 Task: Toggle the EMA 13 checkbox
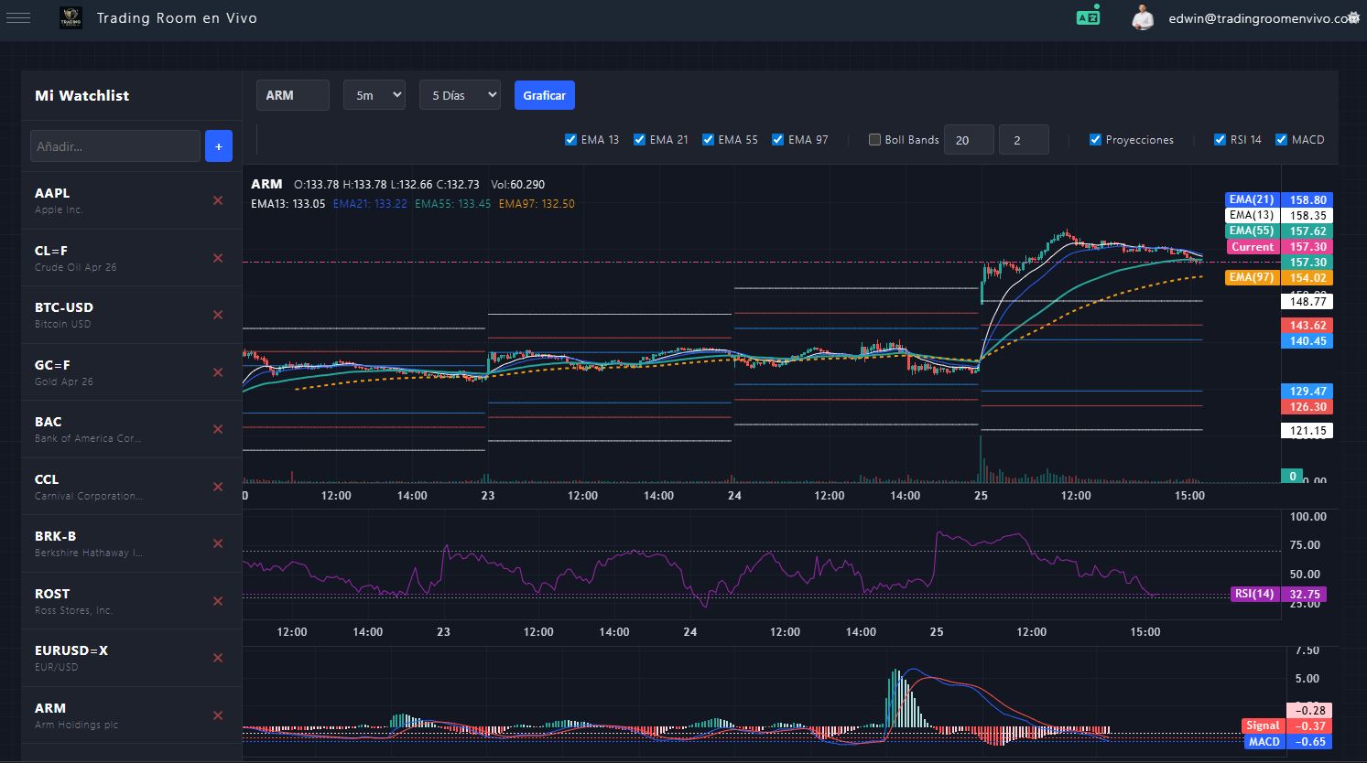coord(571,140)
